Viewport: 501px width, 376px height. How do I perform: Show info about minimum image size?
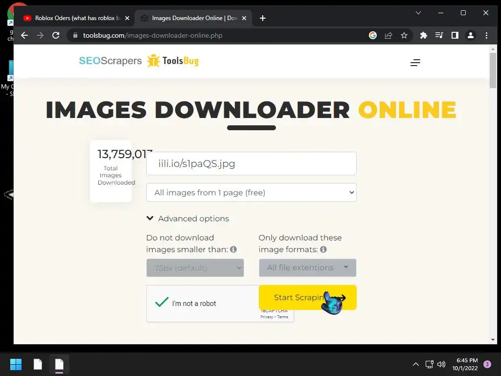(x=233, y=249)
